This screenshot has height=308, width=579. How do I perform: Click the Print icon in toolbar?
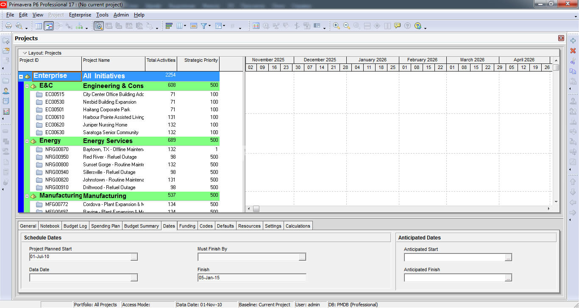pyautogui.click(x=8, y=26)
